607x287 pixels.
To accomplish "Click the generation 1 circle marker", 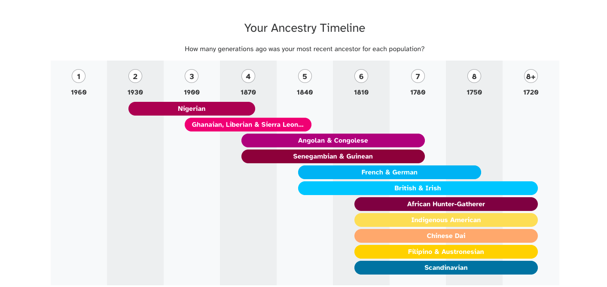I will coord(79,76).
